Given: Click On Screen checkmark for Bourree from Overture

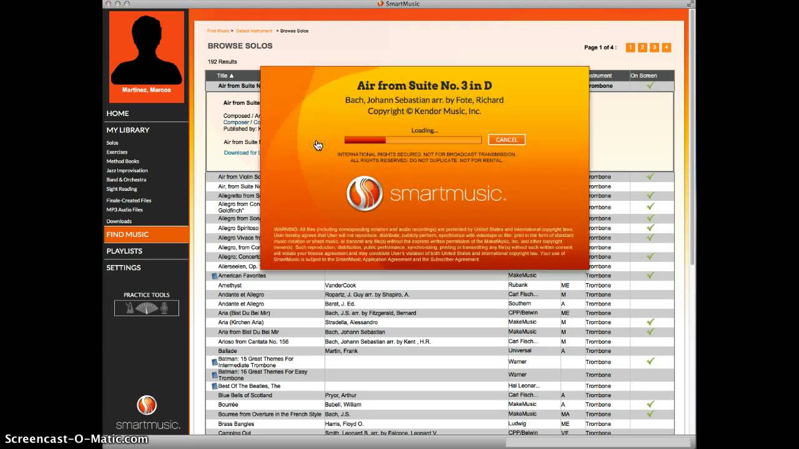Looking at the screenshot, I should 650,414.
